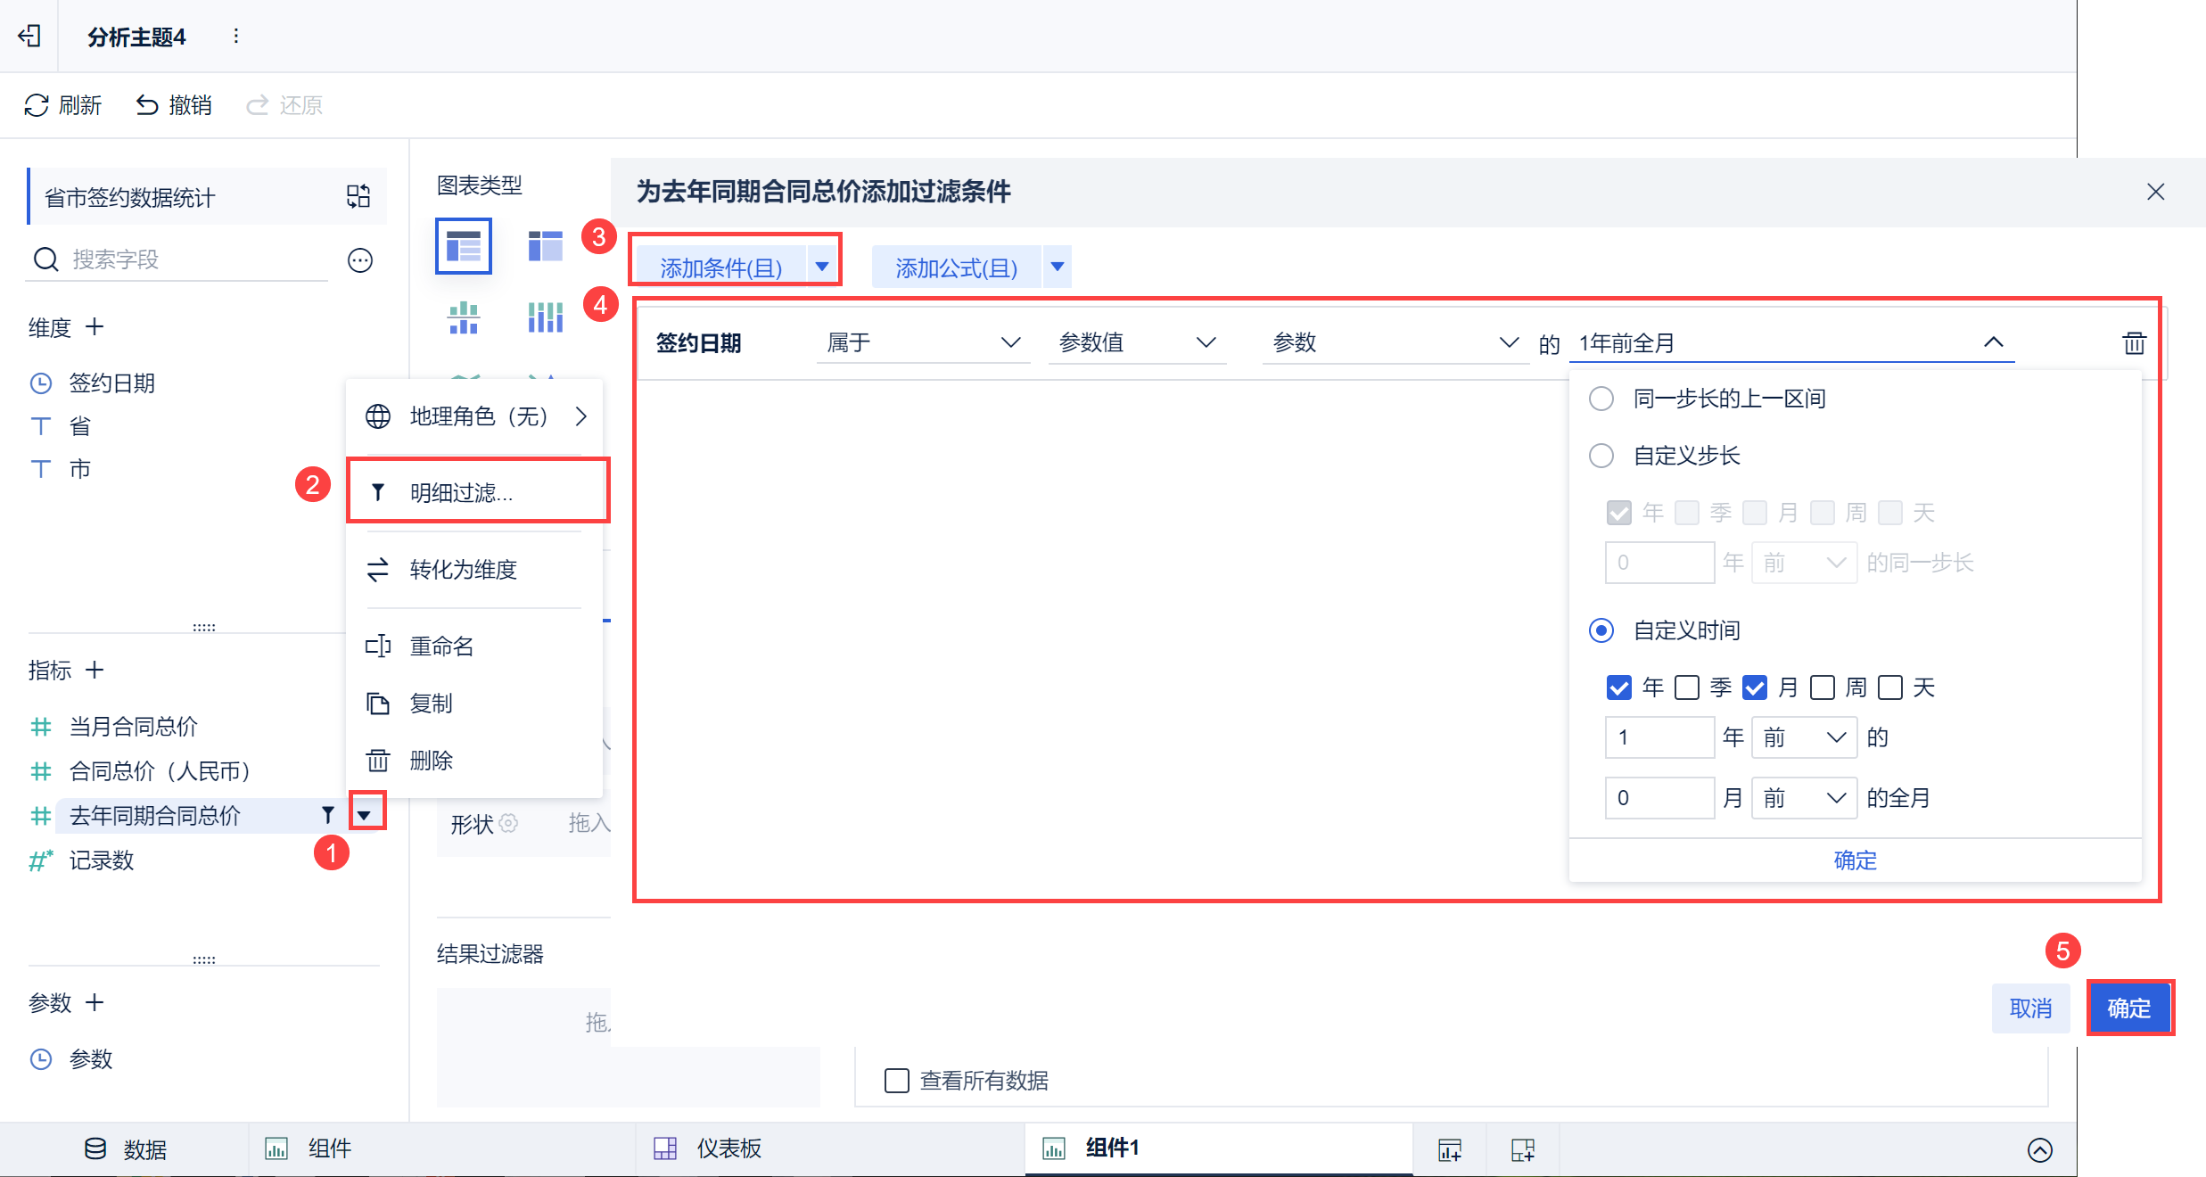Select the grouped table chart type icon

coord(464,245)
